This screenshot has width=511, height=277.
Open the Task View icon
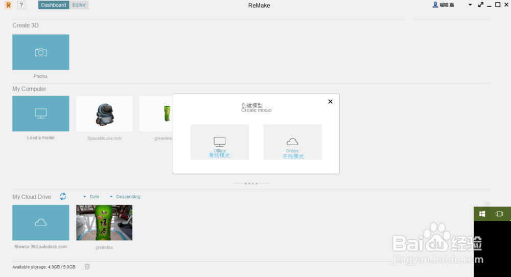click(x=499, y=214)
